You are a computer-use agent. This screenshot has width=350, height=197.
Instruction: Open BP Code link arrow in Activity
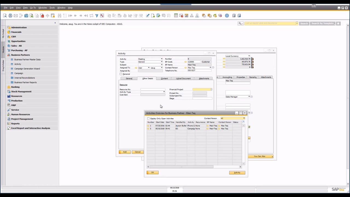point(185,62)
